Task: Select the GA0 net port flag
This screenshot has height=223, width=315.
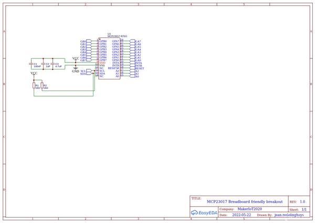Action: [133, 60]
